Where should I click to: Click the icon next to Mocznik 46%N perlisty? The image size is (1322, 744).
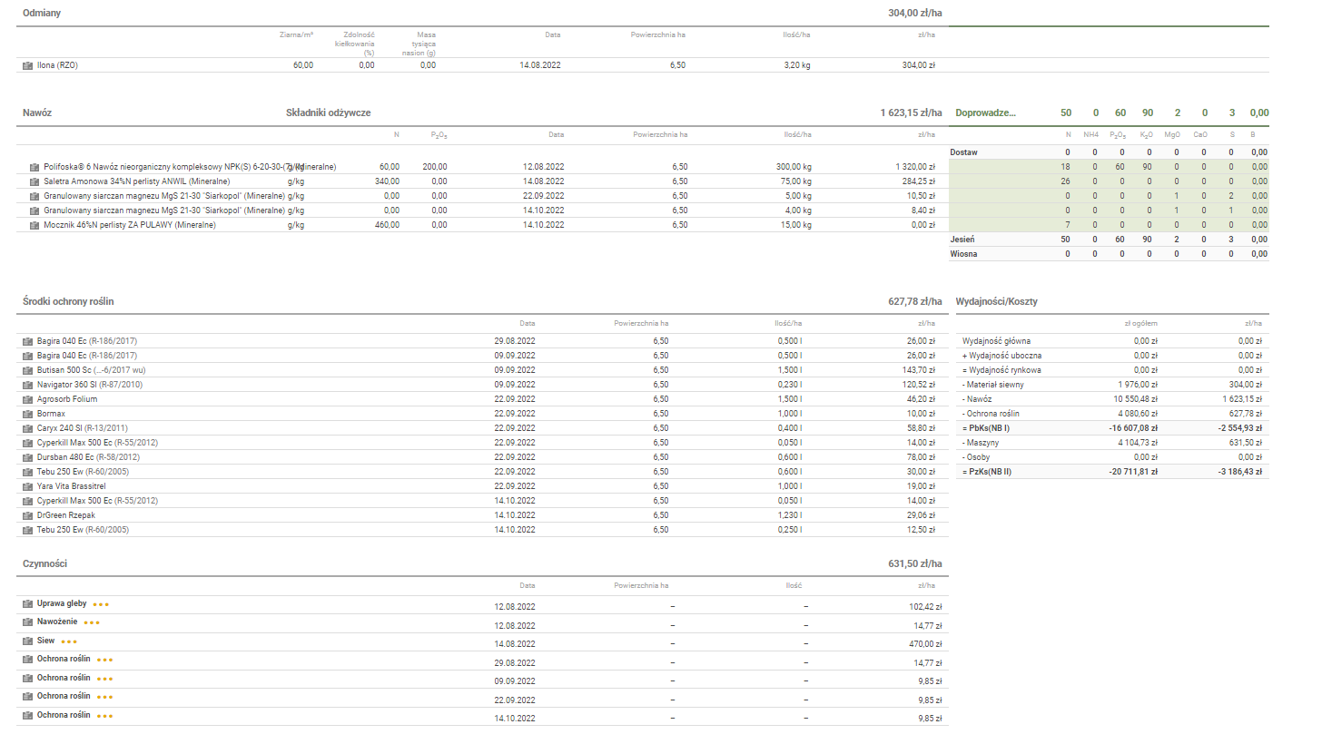pos(34,225)
